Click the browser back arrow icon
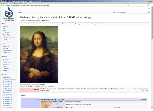This screenshot has height=111, width=153. [2, 5]
